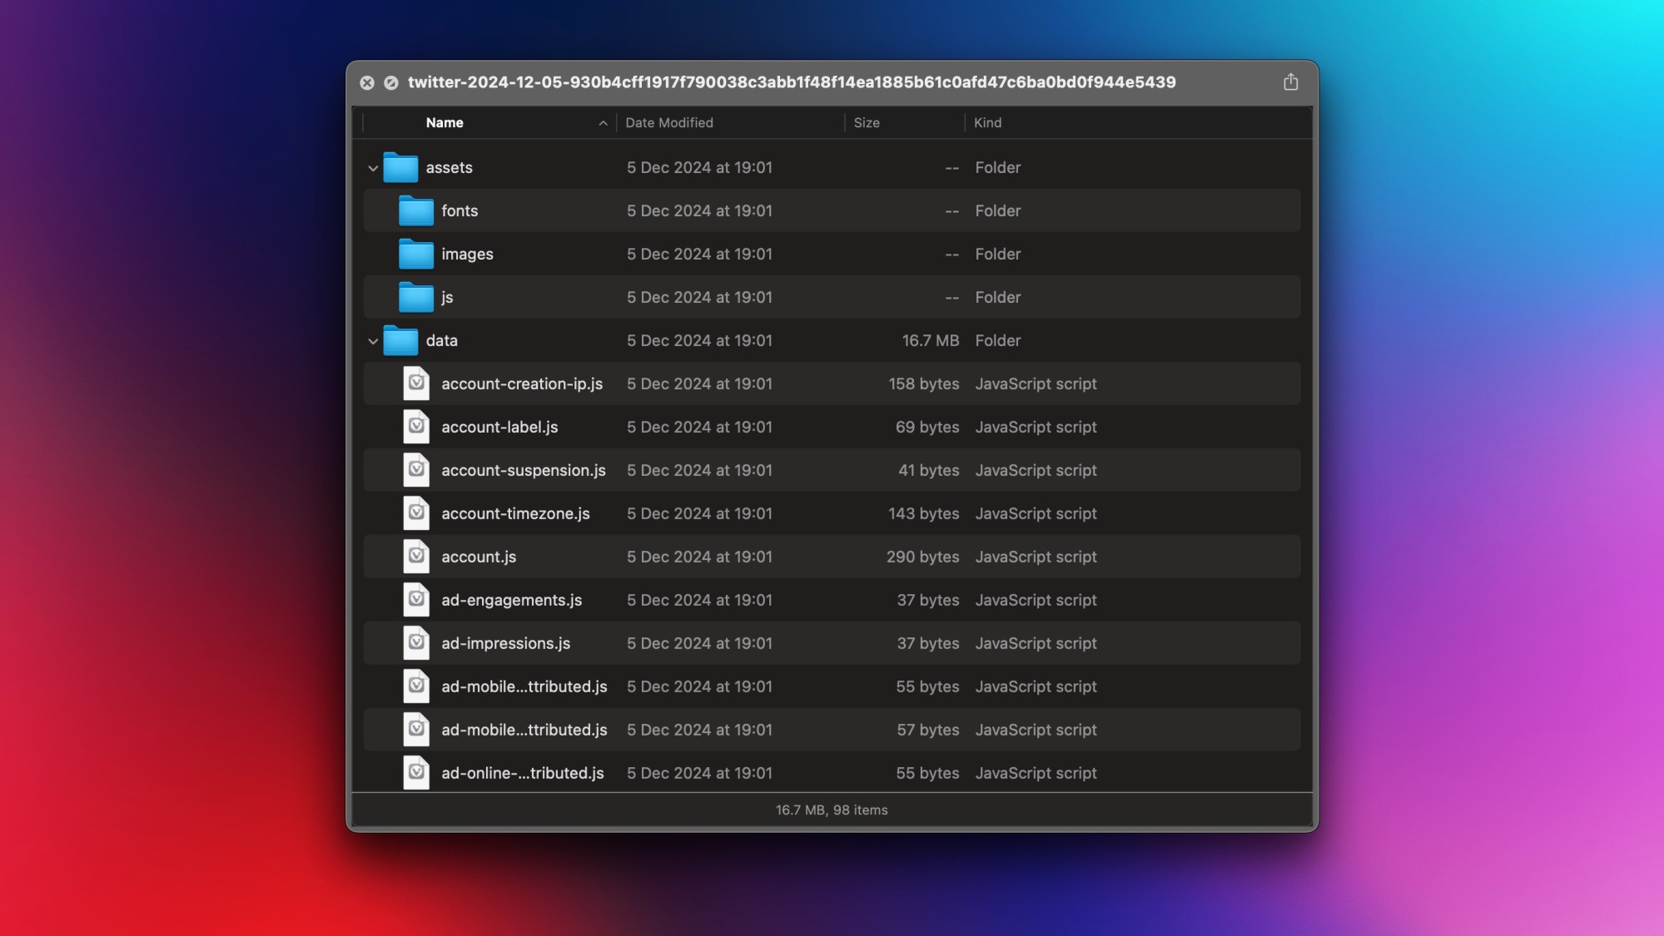Select the js folder icon
1664x936 pixels.
(416, 297)
